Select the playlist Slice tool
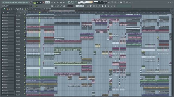The image size is (174, 97). pos(17,9)
